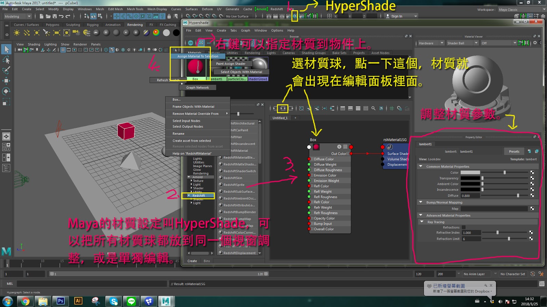The image size is (547, 307).
Task: Choose the Lasso select tool
Action: (x=6, y=60)
